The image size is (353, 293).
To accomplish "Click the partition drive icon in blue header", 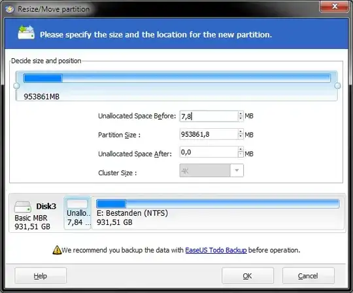I will [26, 33].
